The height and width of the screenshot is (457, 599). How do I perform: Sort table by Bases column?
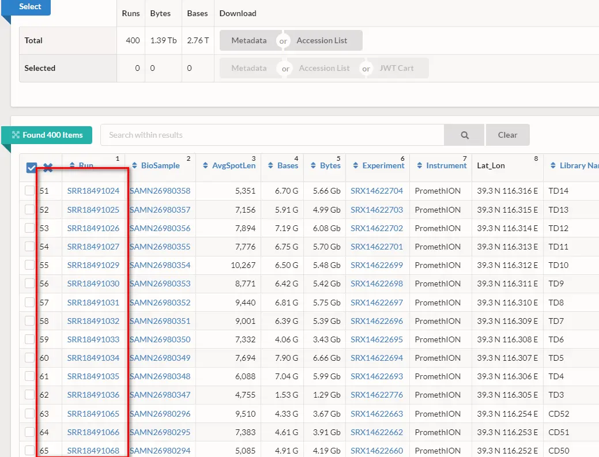coord(270,166)
